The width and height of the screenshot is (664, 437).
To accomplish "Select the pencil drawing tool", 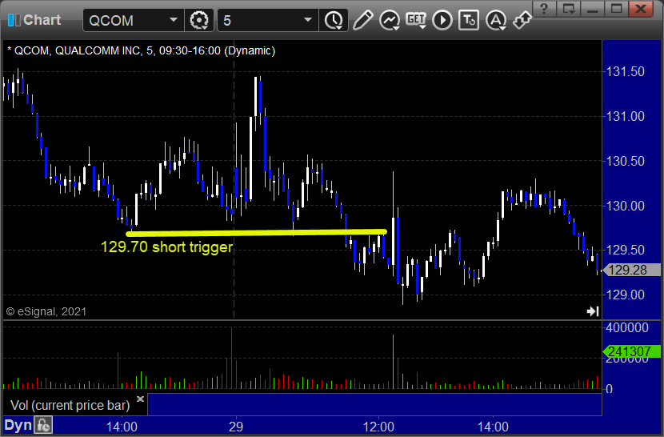I will [x=362, y=20].
